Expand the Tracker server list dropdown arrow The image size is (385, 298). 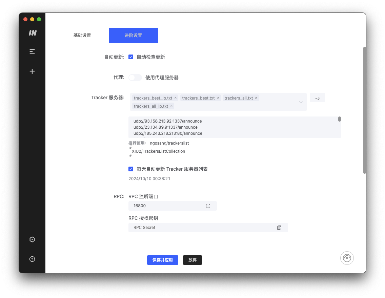[x=301, y=102]
